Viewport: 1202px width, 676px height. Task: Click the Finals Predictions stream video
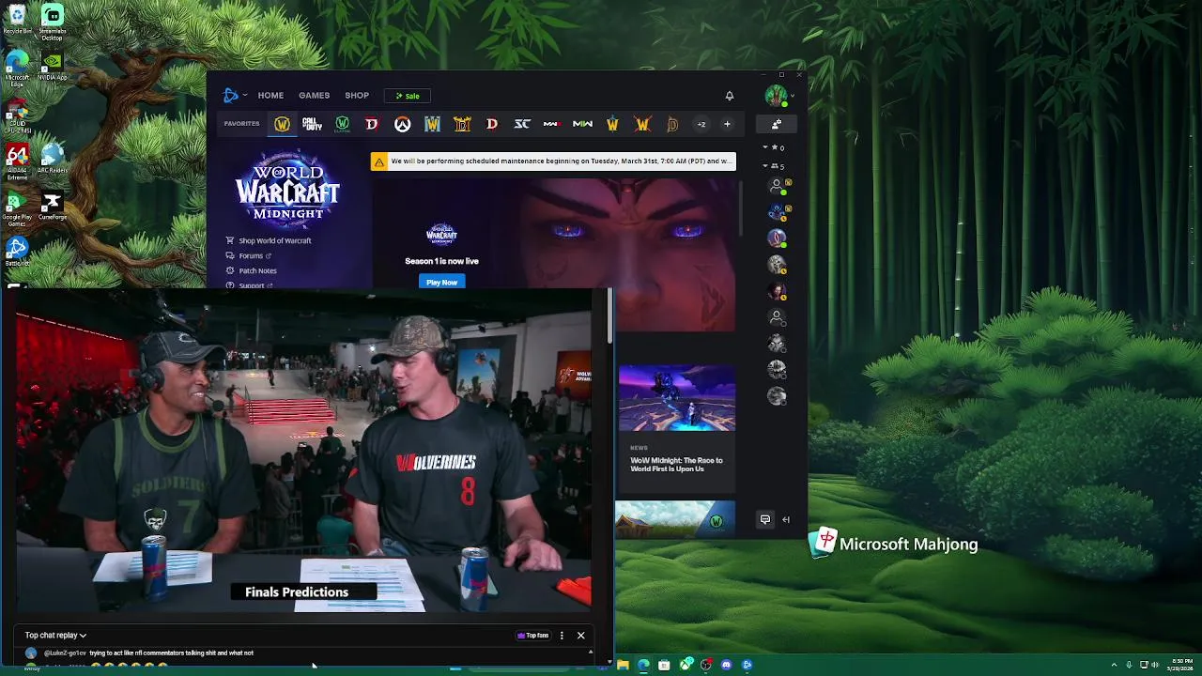(305, 451)
